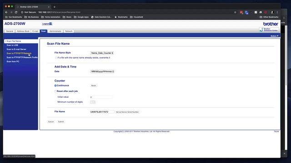291x163 pixels.
Task: Click the red extension icon in the toolbar
Action: pyautogui.click(x=241, y=12)
